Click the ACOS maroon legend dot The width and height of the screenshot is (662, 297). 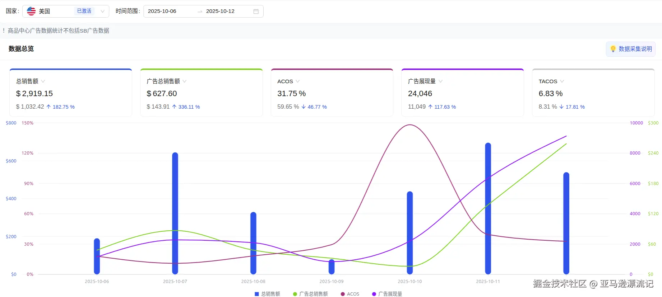343,294
